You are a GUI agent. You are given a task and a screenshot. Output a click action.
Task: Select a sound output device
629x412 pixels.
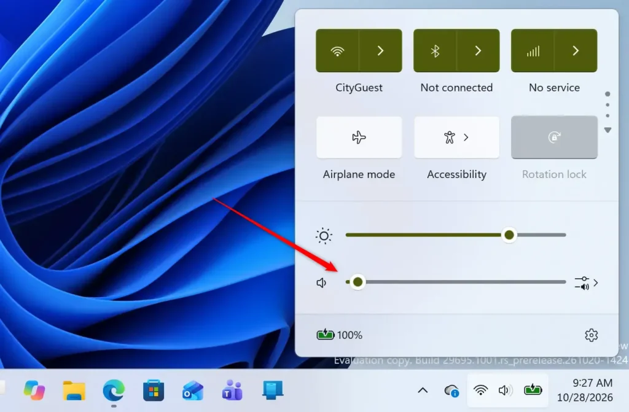pyautogui.click(x=586, y=283)
